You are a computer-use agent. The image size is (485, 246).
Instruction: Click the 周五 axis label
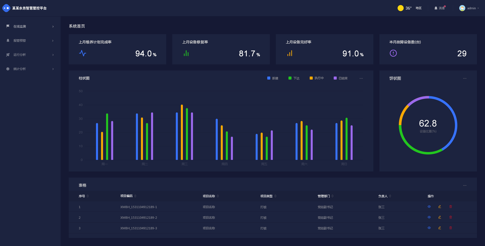[x=264, y=164]
